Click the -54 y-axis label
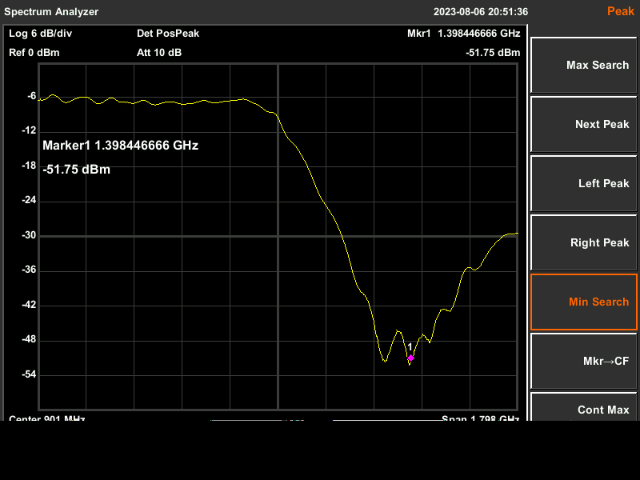640x480 pixels. (x=29, y=374)
